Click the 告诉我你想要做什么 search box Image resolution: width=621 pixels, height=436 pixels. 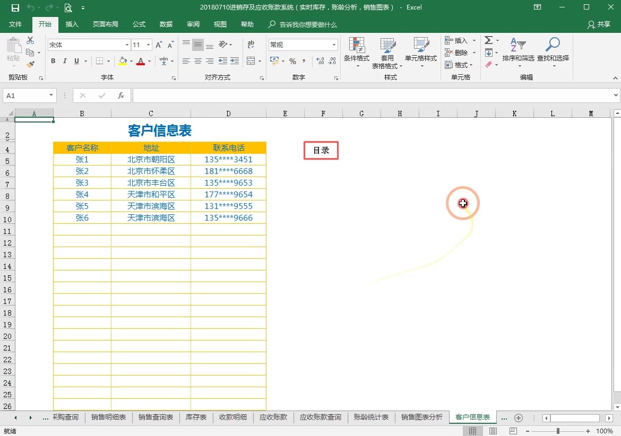(x=303, y=24)
